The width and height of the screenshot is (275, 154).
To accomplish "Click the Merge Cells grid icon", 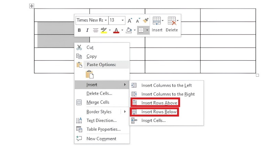I will 79,102.
